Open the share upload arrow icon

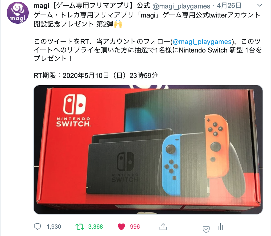coord(163,227)
